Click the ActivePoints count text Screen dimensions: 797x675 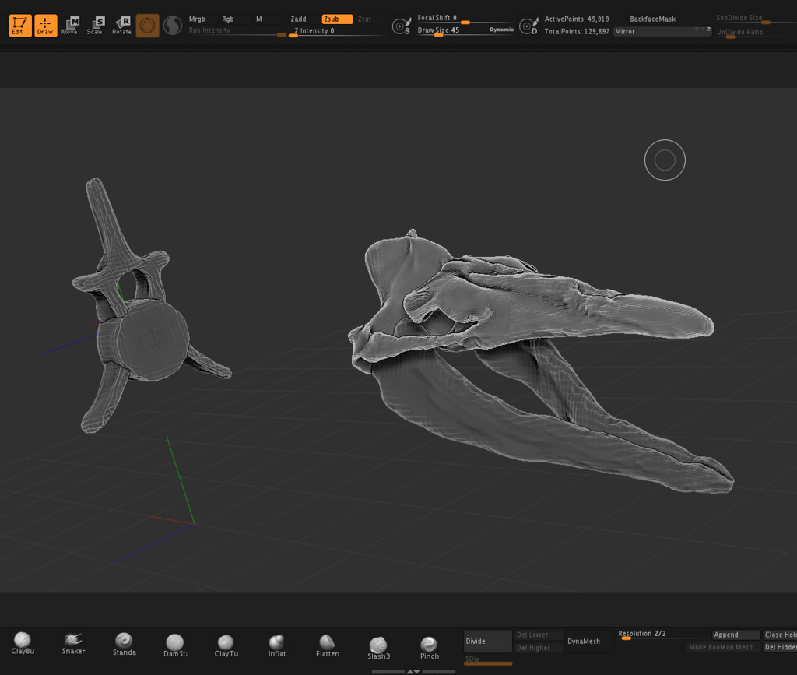pos(577,19)
